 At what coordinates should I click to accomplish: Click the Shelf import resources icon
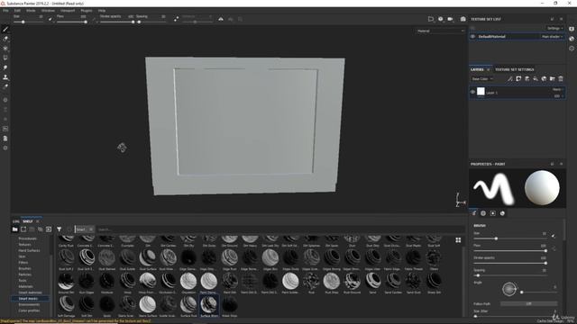[49, 229]
